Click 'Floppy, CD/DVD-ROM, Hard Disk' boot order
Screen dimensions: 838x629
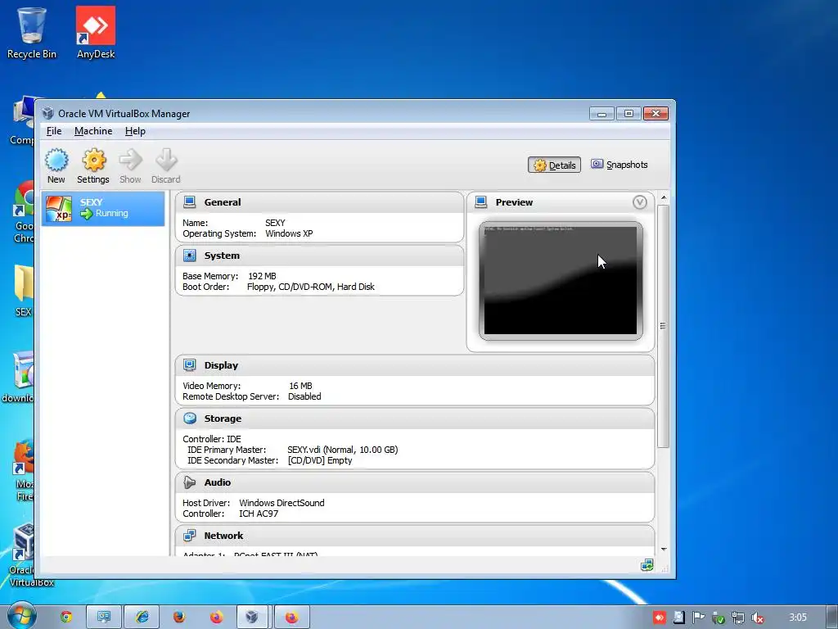(310, 287)
